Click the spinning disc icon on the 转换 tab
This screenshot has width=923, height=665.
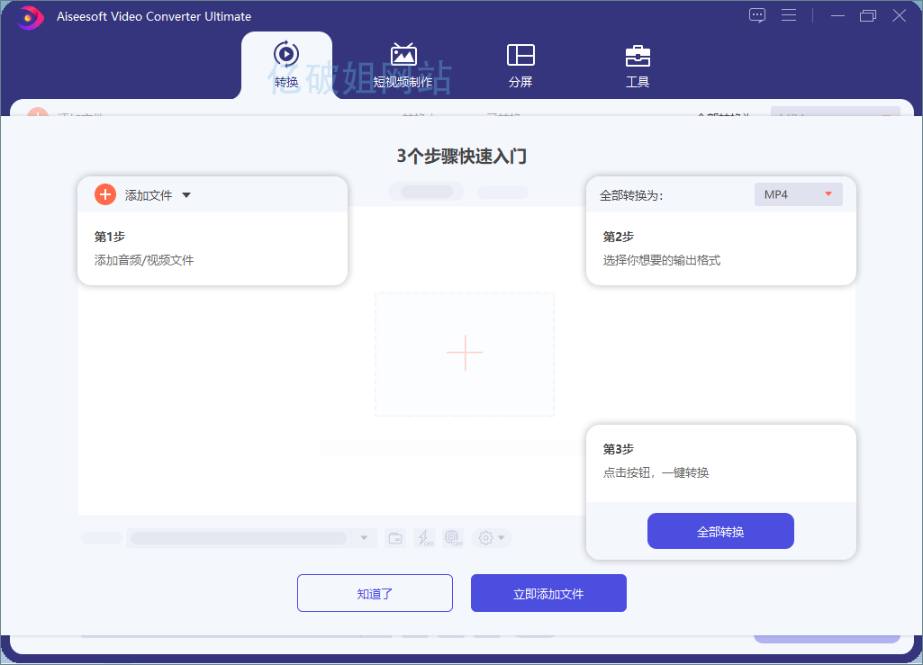[286, 55]
